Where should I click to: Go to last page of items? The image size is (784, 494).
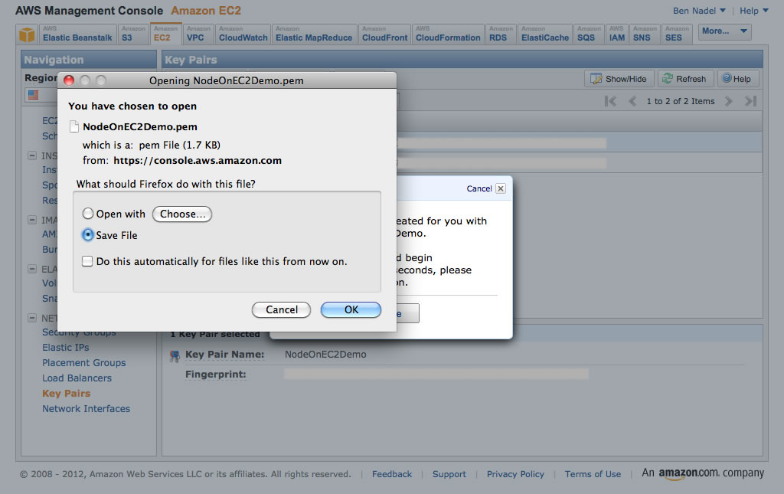click(x=750, y=101)
